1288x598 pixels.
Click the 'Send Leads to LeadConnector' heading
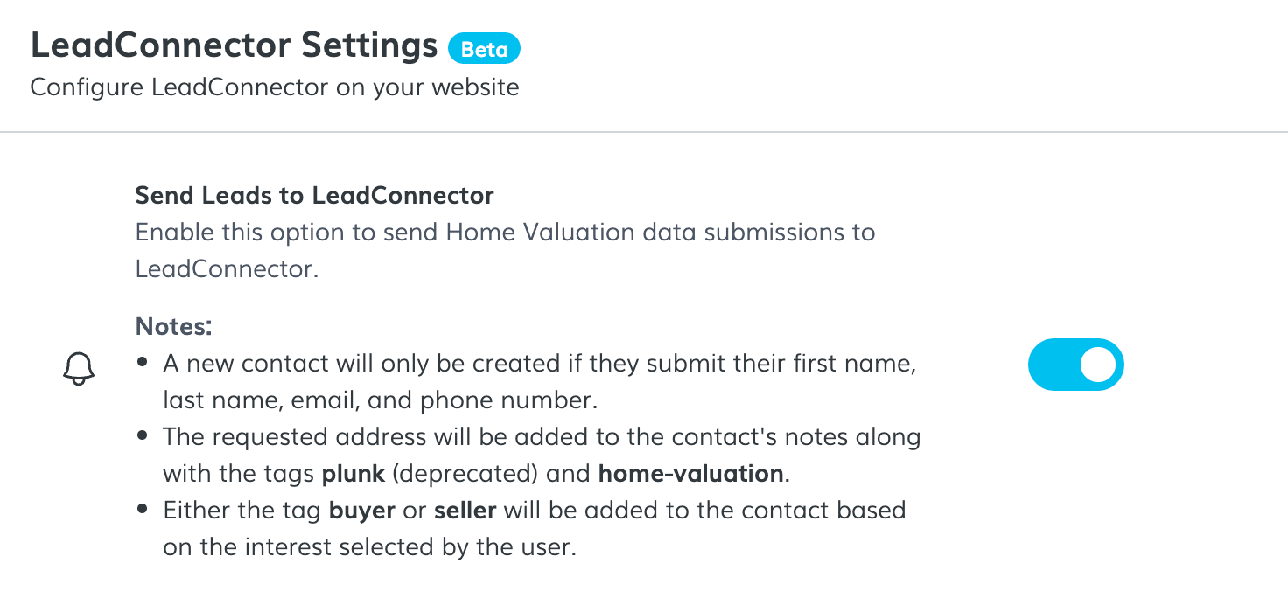point(314,195)
